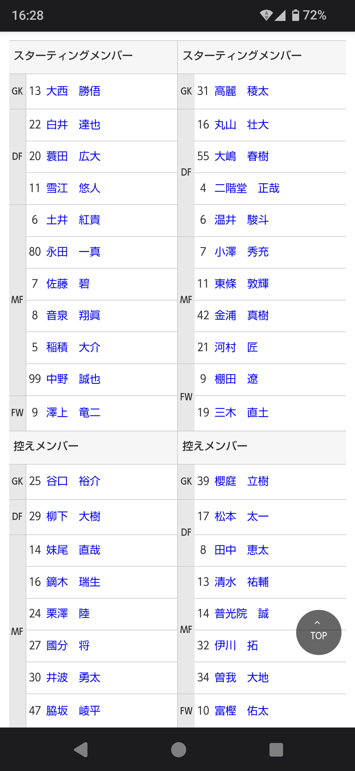Screen dimensions: 355x771
Task: Tap the battery icon in status bar
Action: [296, 15]
